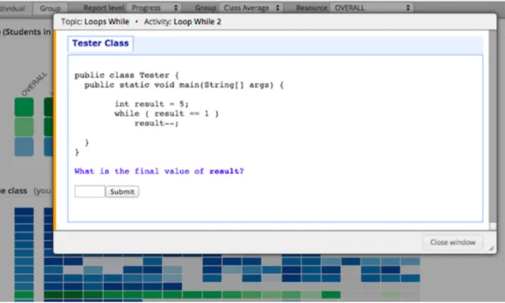Viewport: 505px width, 303px height.
Task: Click the 'result--;' code line
Action: 157,123
